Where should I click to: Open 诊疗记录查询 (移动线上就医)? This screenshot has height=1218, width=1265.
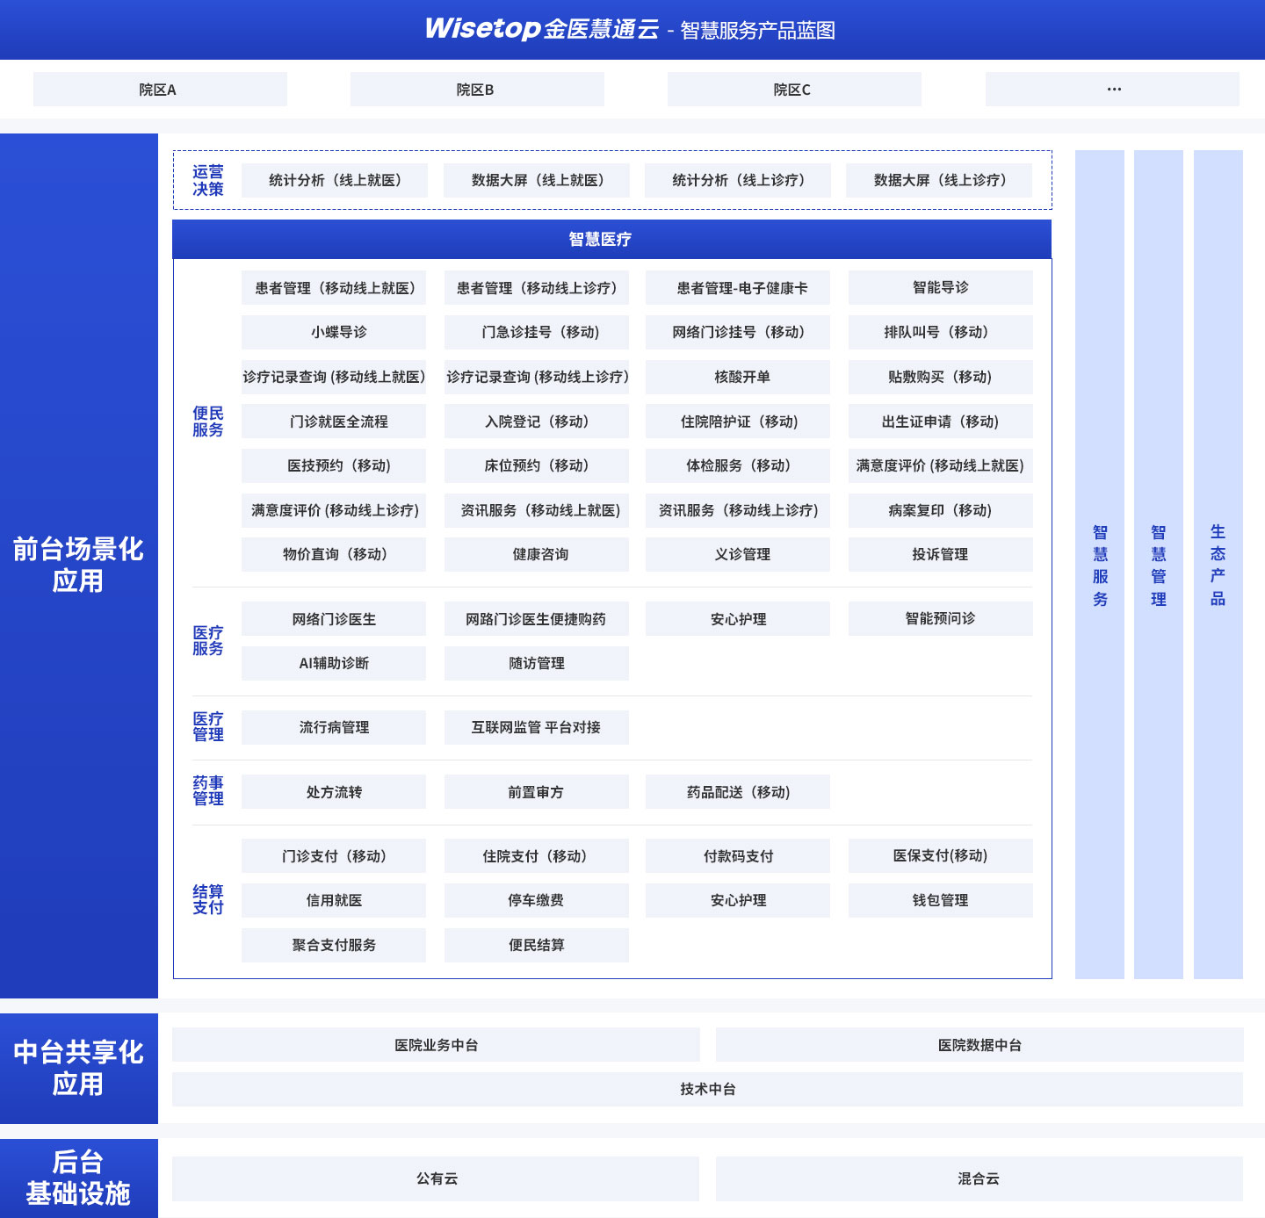tap(334, 377)
